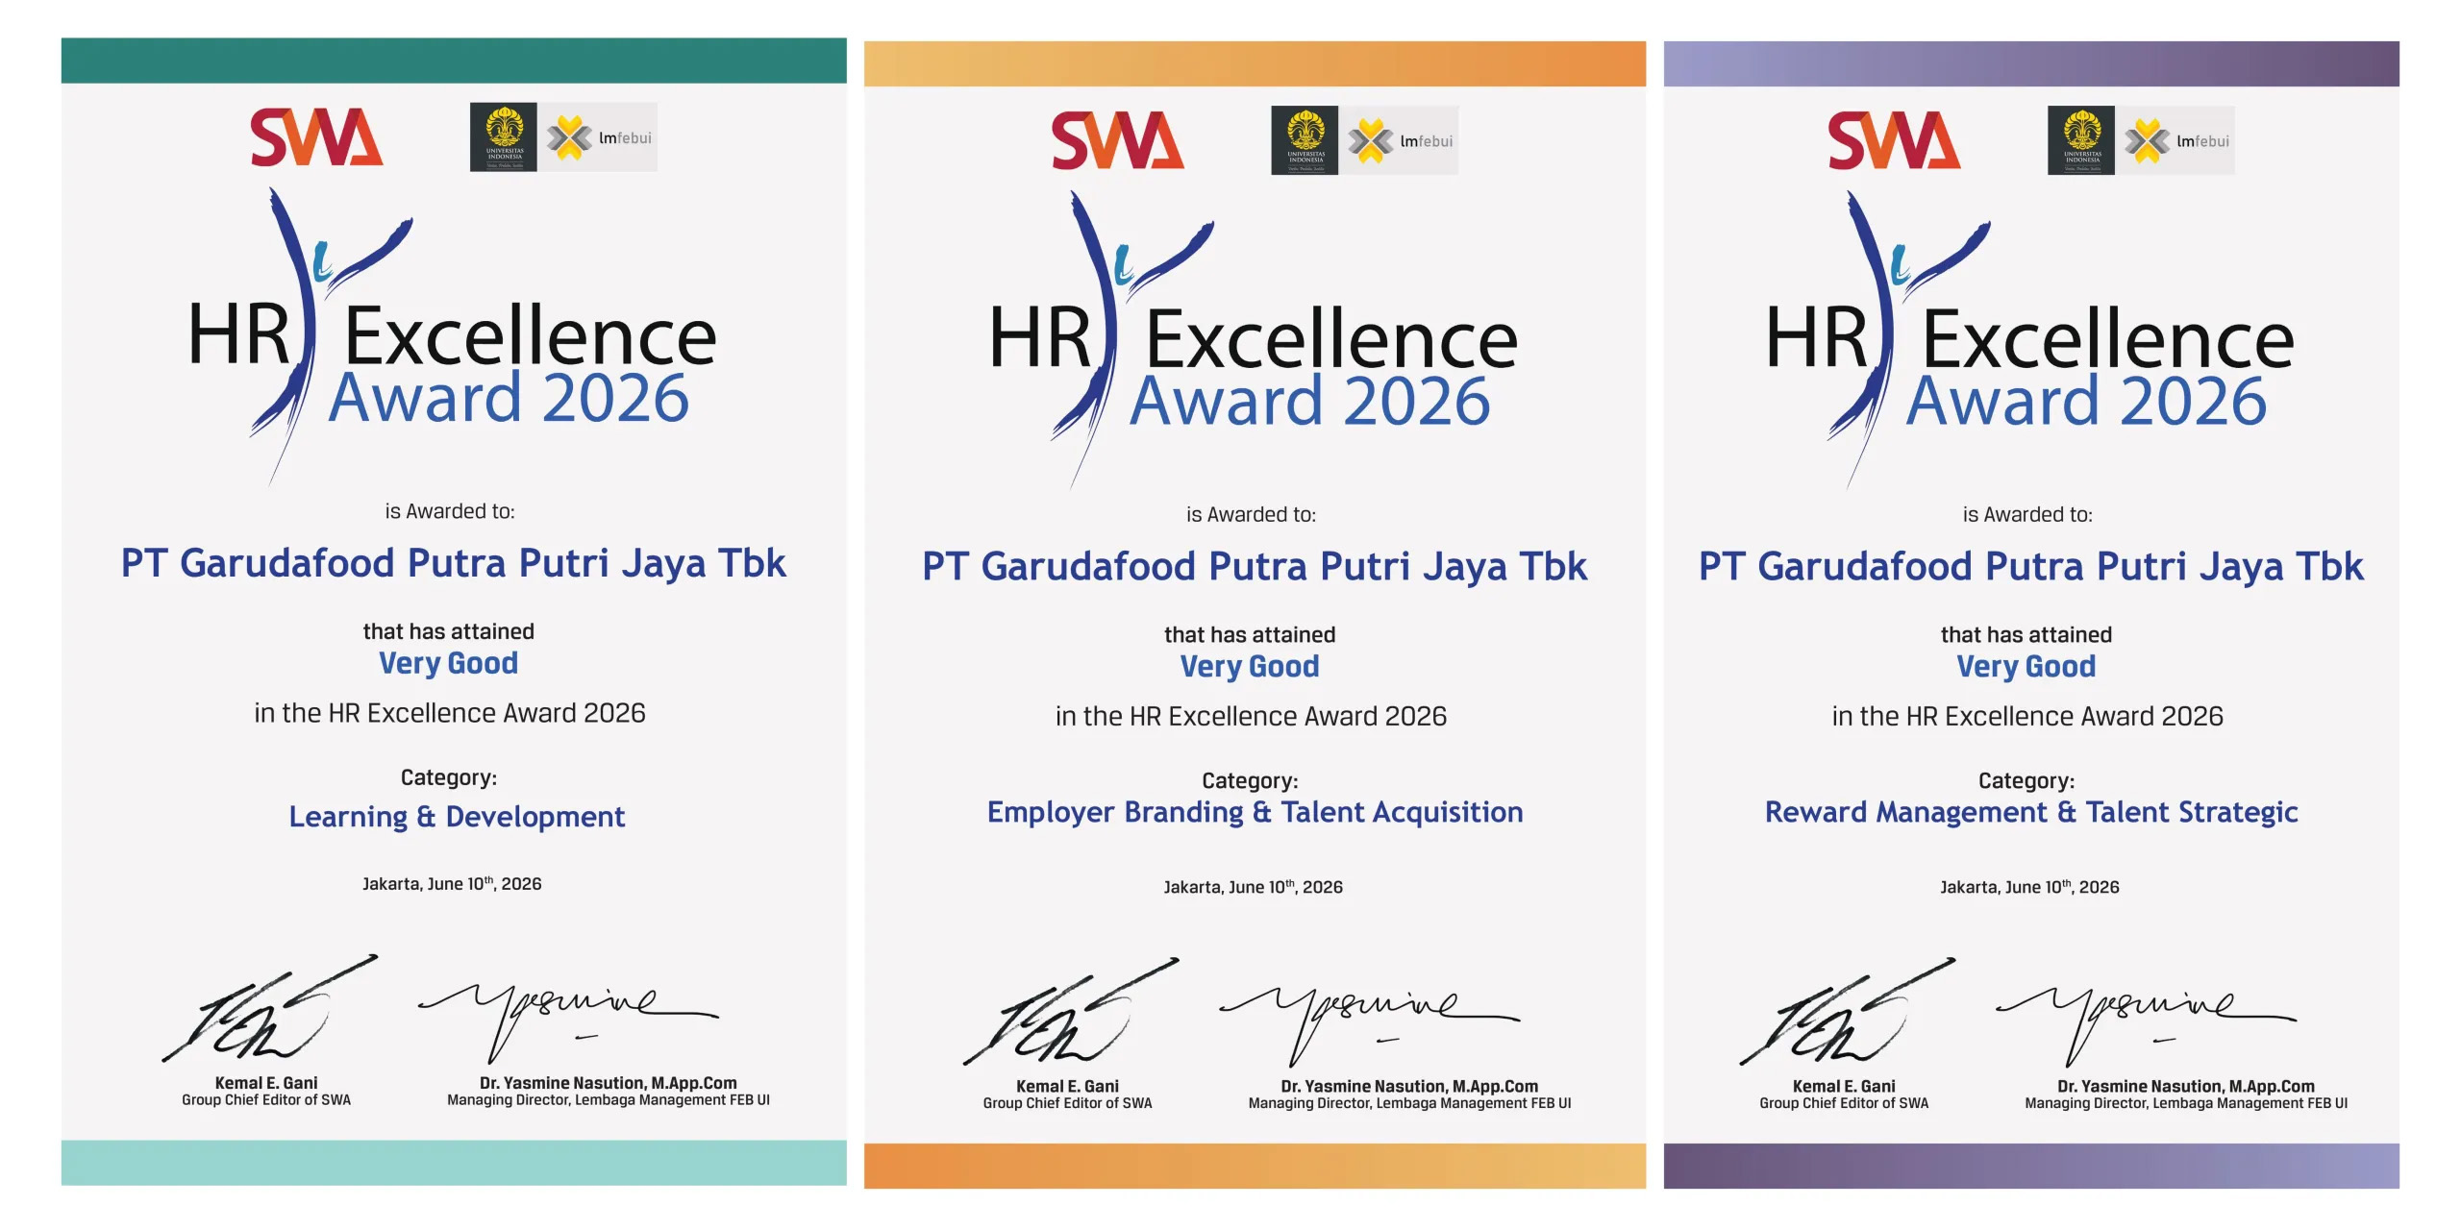This screenshot has height=1230, width=2461.
Task: Click "PT Garudafood Putra Putri Jaya Tbk" on the teal certificate
Action: pyautogui.click(x=453, y=564)
